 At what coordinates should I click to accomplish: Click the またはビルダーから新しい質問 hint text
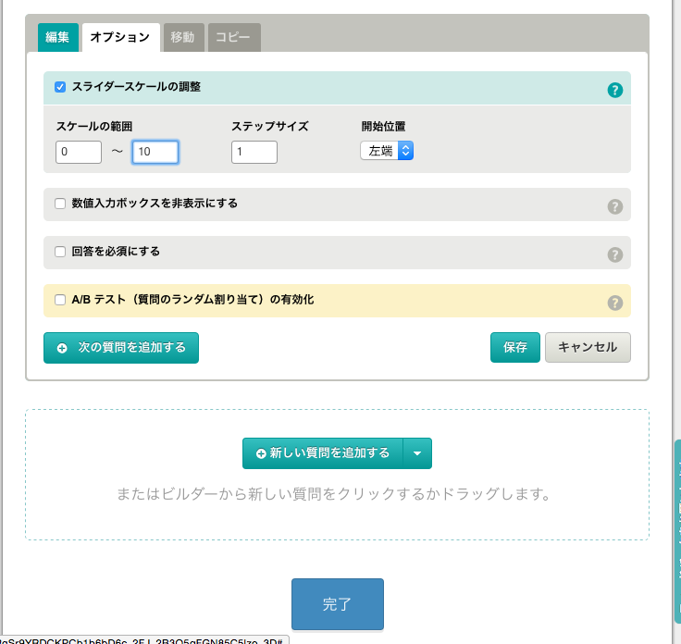334,494
